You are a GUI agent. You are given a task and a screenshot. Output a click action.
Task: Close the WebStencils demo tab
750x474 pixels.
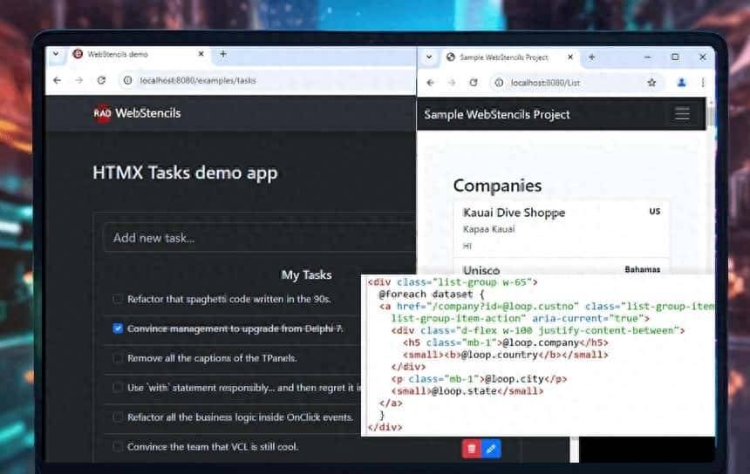201,54
